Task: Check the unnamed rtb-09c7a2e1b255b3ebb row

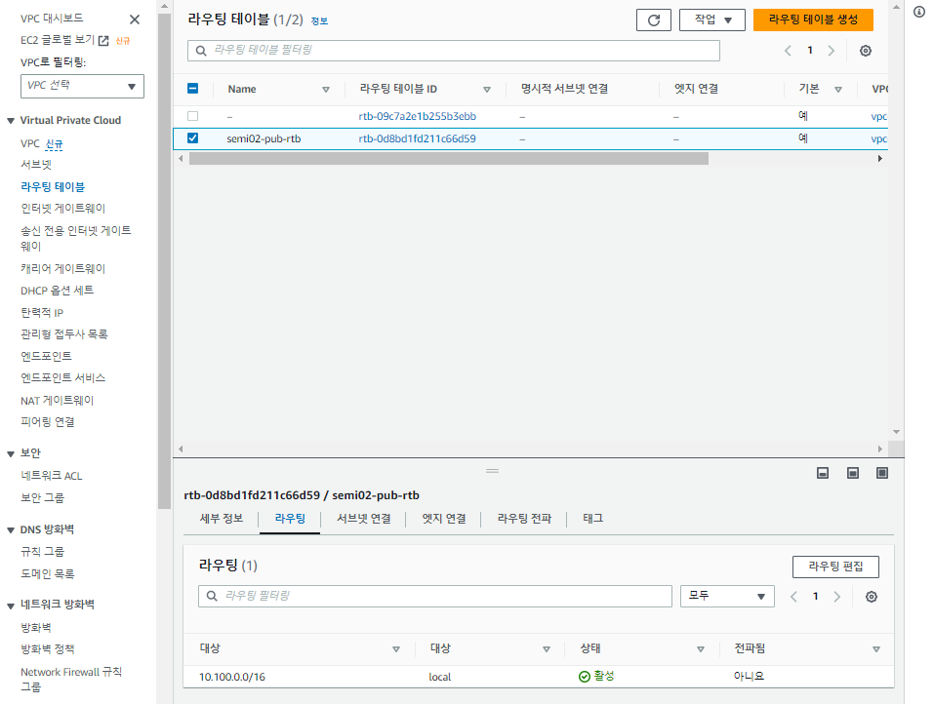Action: click(192, 116)
